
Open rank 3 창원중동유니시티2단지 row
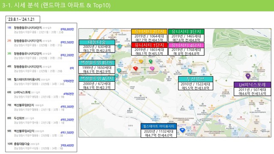point(41,56)
